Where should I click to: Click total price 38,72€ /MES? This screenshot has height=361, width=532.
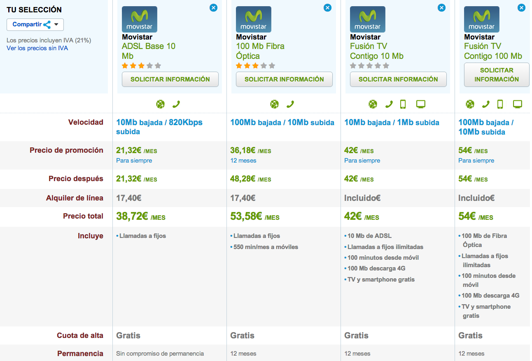point(141,216)
